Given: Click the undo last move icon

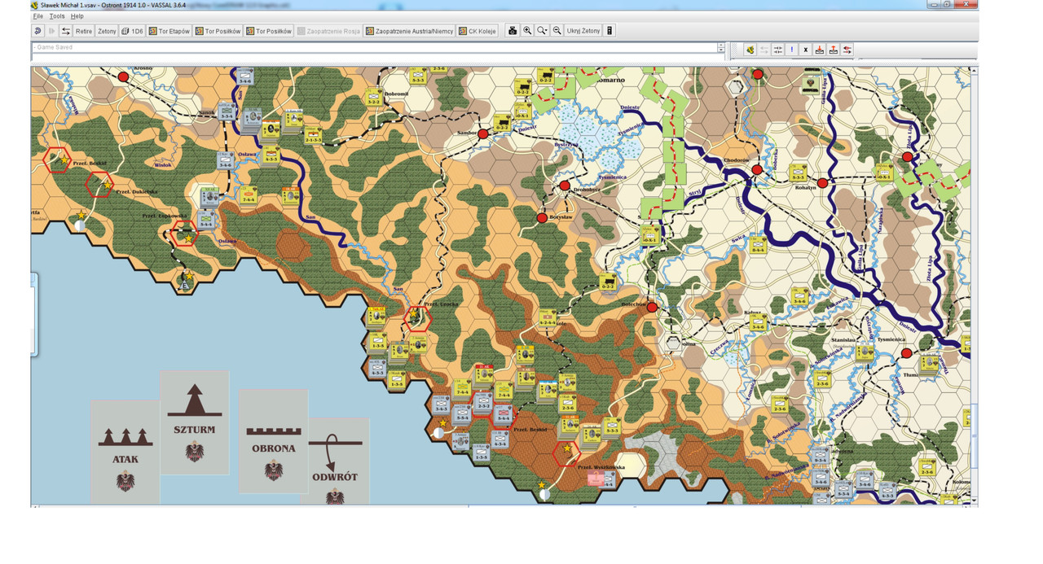Looking at the screenshot, I should point(38,31).
